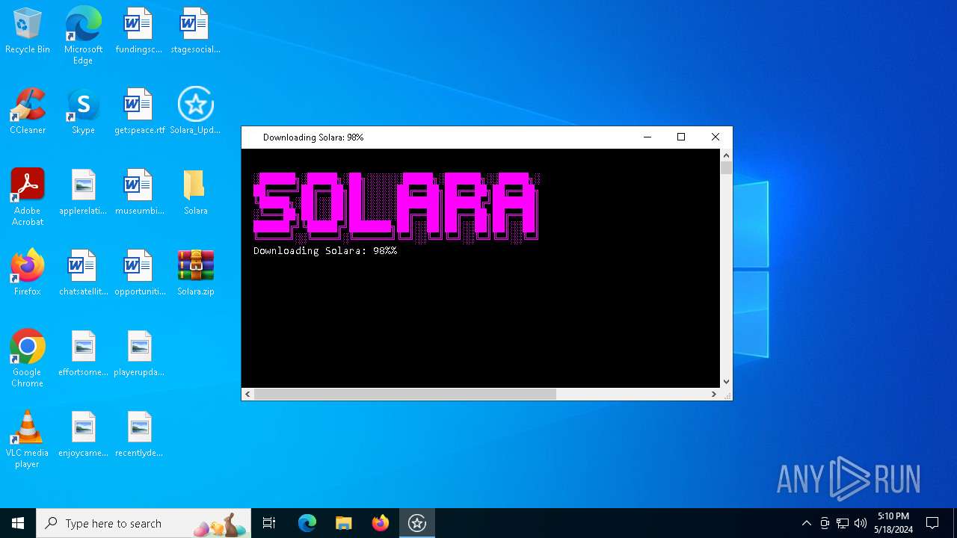Close the Downloading Solara console window
Screen dimensions: 957x538
716,137
